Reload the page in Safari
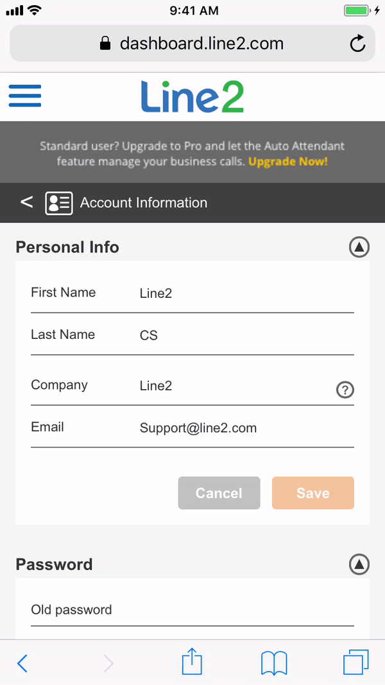The width and height of the screenshot is (385, 685). tap(357, 44)
